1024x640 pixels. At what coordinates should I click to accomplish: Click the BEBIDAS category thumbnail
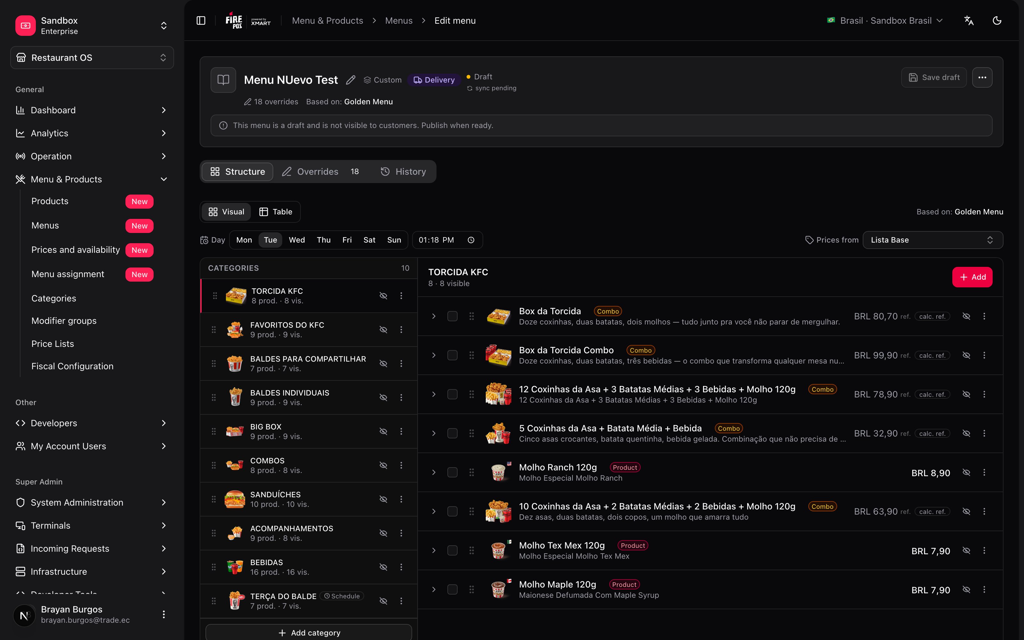(x=235, y=567)
